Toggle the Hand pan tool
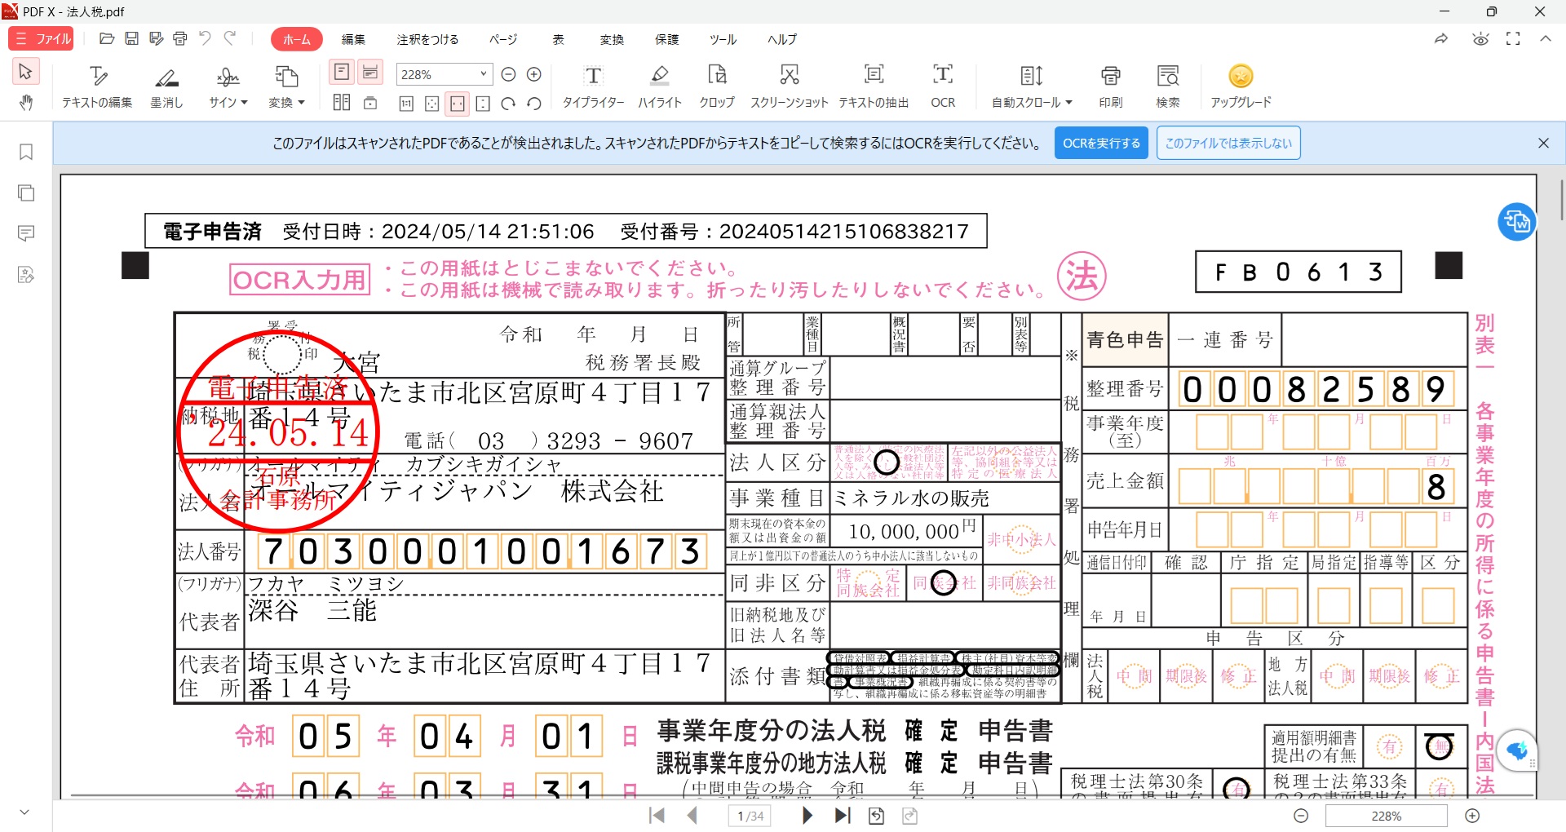Viewport: 1566px width, 832px height. [x=26, y=103]
